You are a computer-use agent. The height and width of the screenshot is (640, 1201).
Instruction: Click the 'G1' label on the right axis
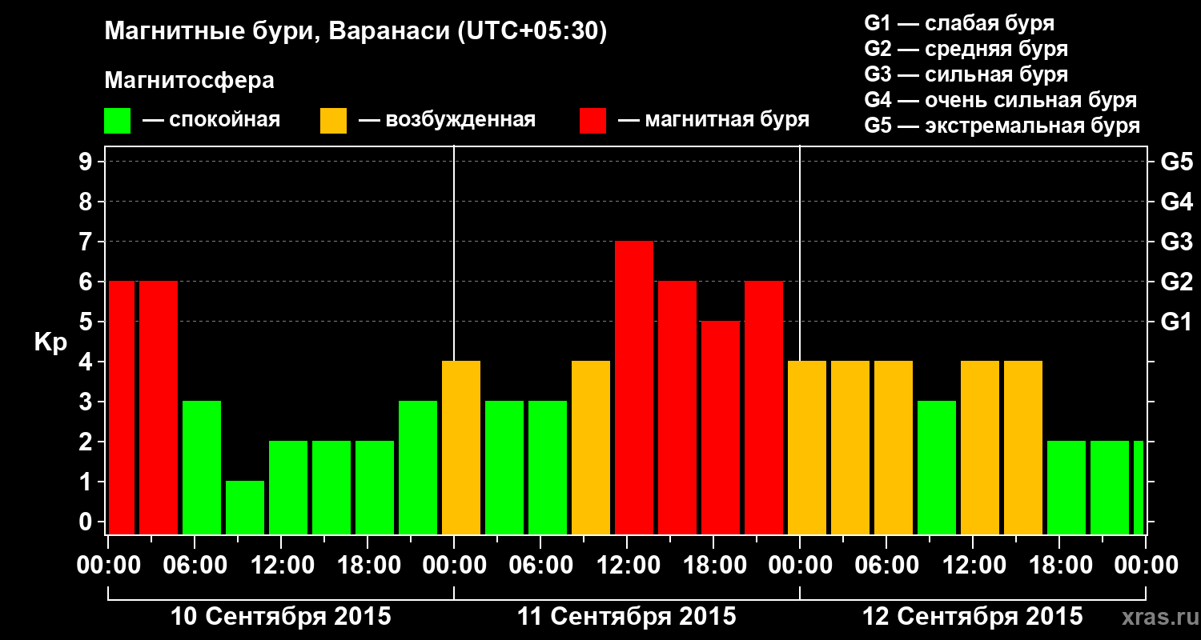click(1176, 322)
